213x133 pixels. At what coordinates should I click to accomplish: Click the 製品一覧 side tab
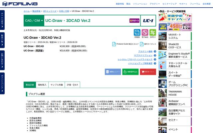2,40
